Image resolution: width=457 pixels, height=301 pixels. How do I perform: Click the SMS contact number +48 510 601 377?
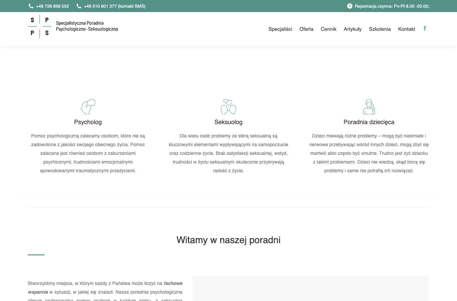coord(115,6)
